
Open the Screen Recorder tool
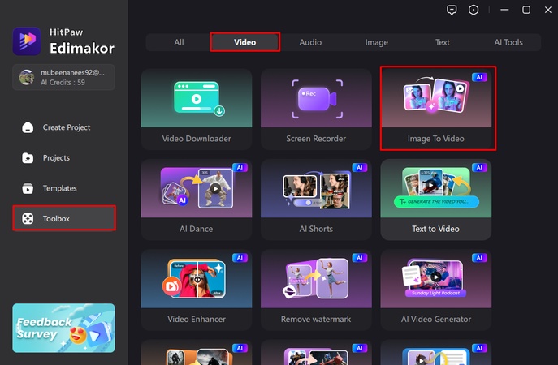coord(316,109)
